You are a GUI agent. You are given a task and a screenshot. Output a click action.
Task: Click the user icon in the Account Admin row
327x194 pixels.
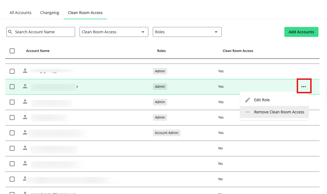coord(25,133)
